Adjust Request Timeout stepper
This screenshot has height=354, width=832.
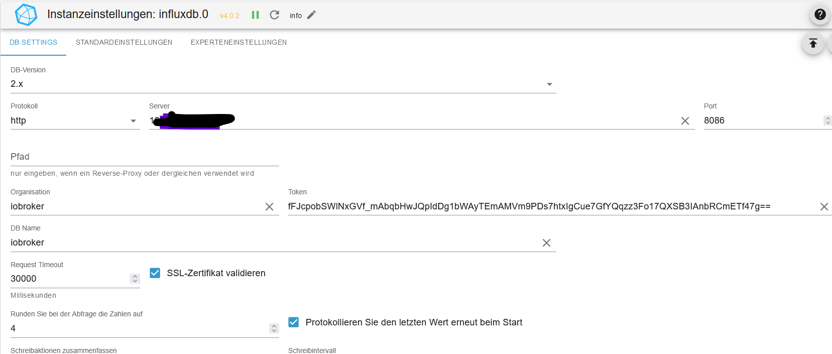coord(135,279)
